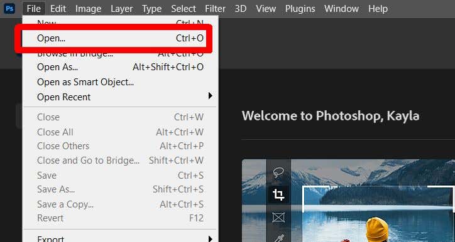The image size is (455, 242).
Task: Open the Help menu
Action: 378,9
